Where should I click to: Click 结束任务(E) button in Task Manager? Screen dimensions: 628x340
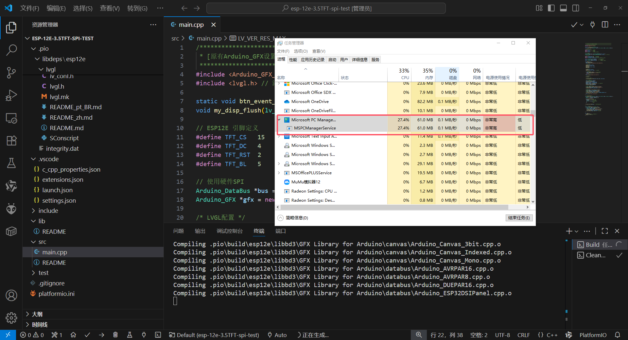tap(519, 218)
